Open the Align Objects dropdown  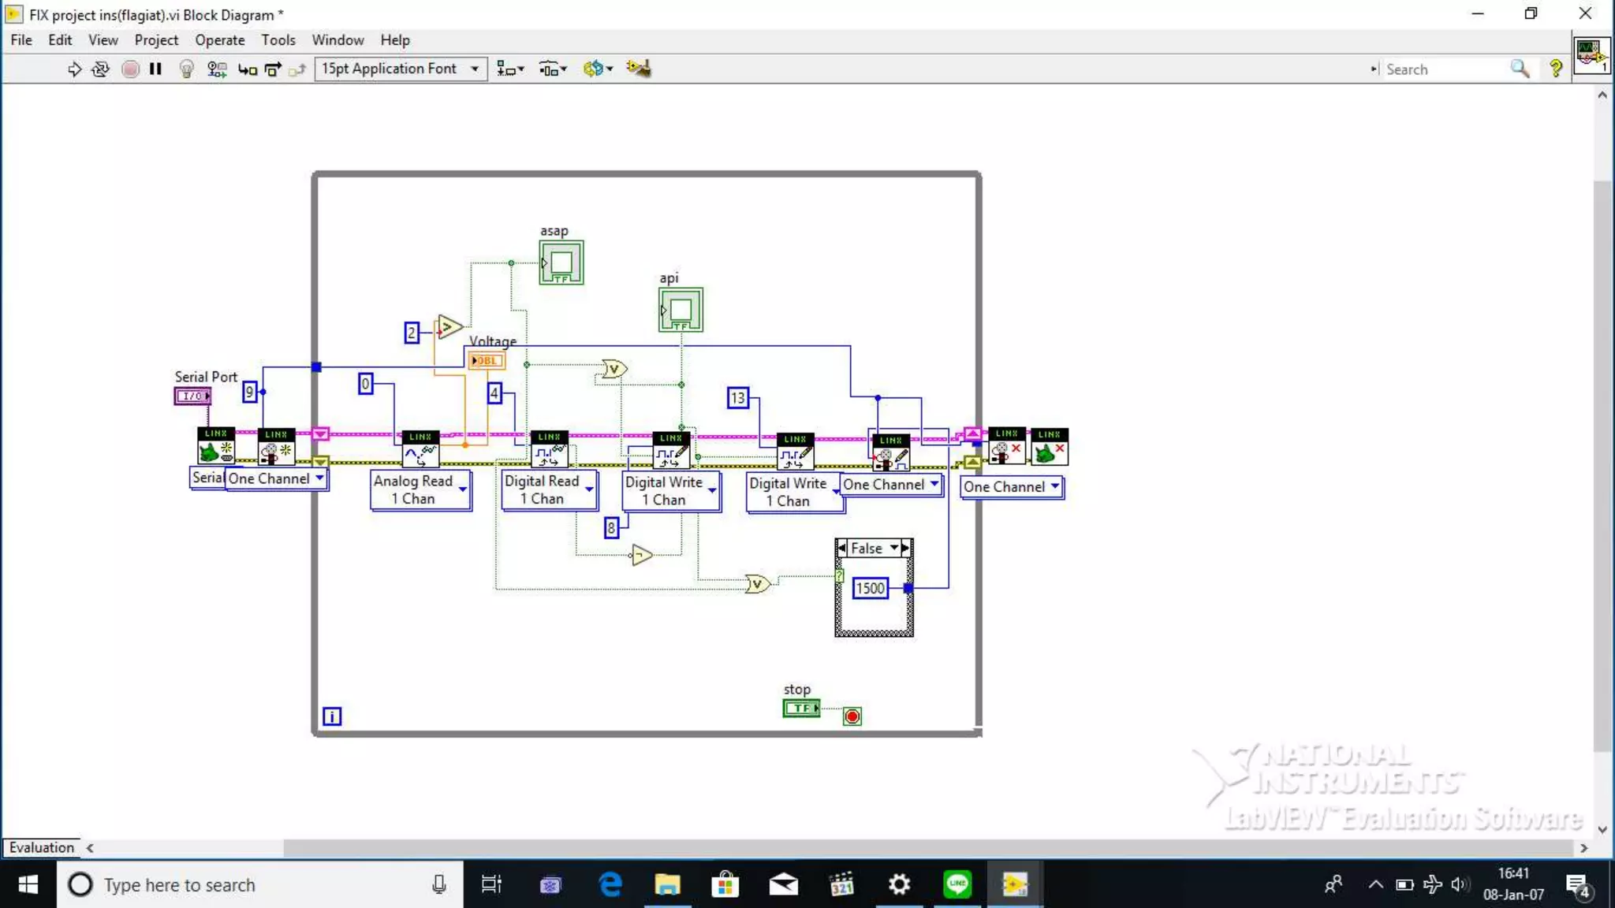click(x=509, y=69)
